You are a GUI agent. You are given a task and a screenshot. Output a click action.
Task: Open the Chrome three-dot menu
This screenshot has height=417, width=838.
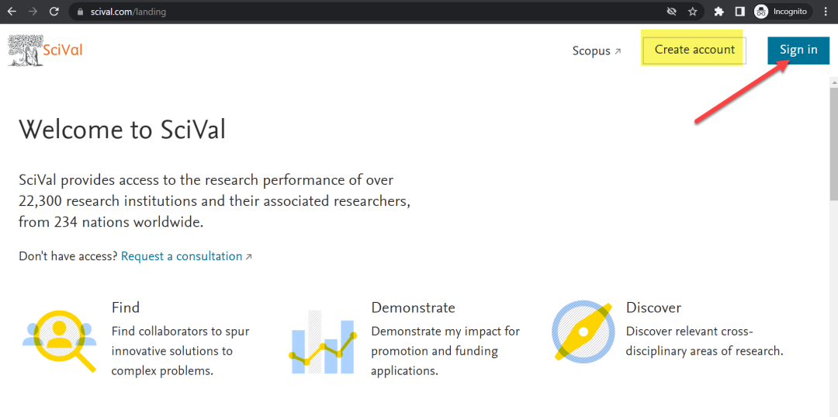[826, 11]
